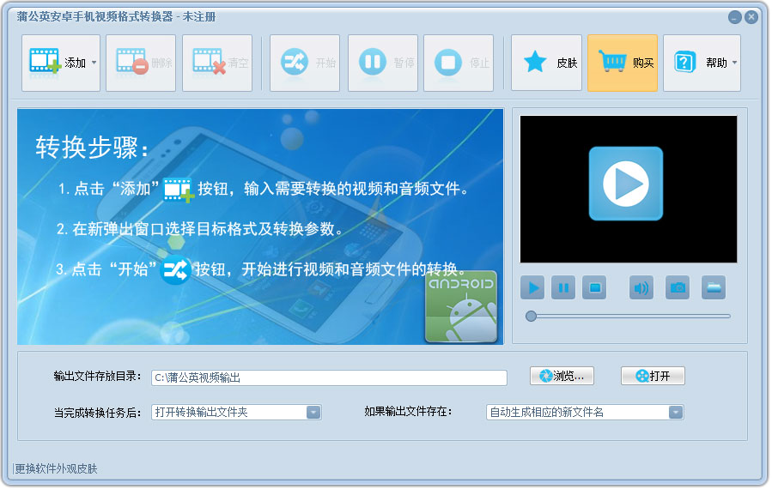The height and width of the screenshot is (489, 772).
Task: Open the 帮助 help menu
Action: (x=703, y=63)
